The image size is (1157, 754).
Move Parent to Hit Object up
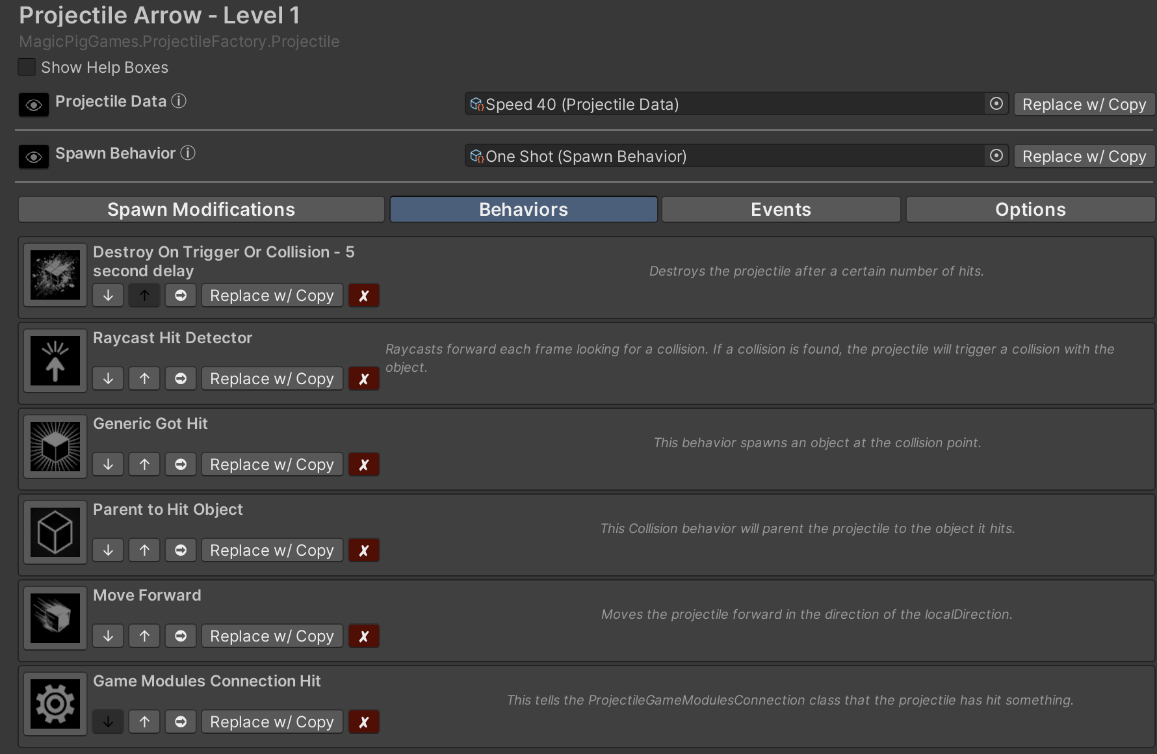(x=144, y=551)
